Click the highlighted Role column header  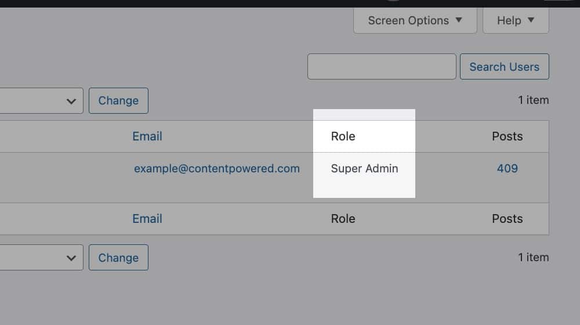(x=343, y=136)
